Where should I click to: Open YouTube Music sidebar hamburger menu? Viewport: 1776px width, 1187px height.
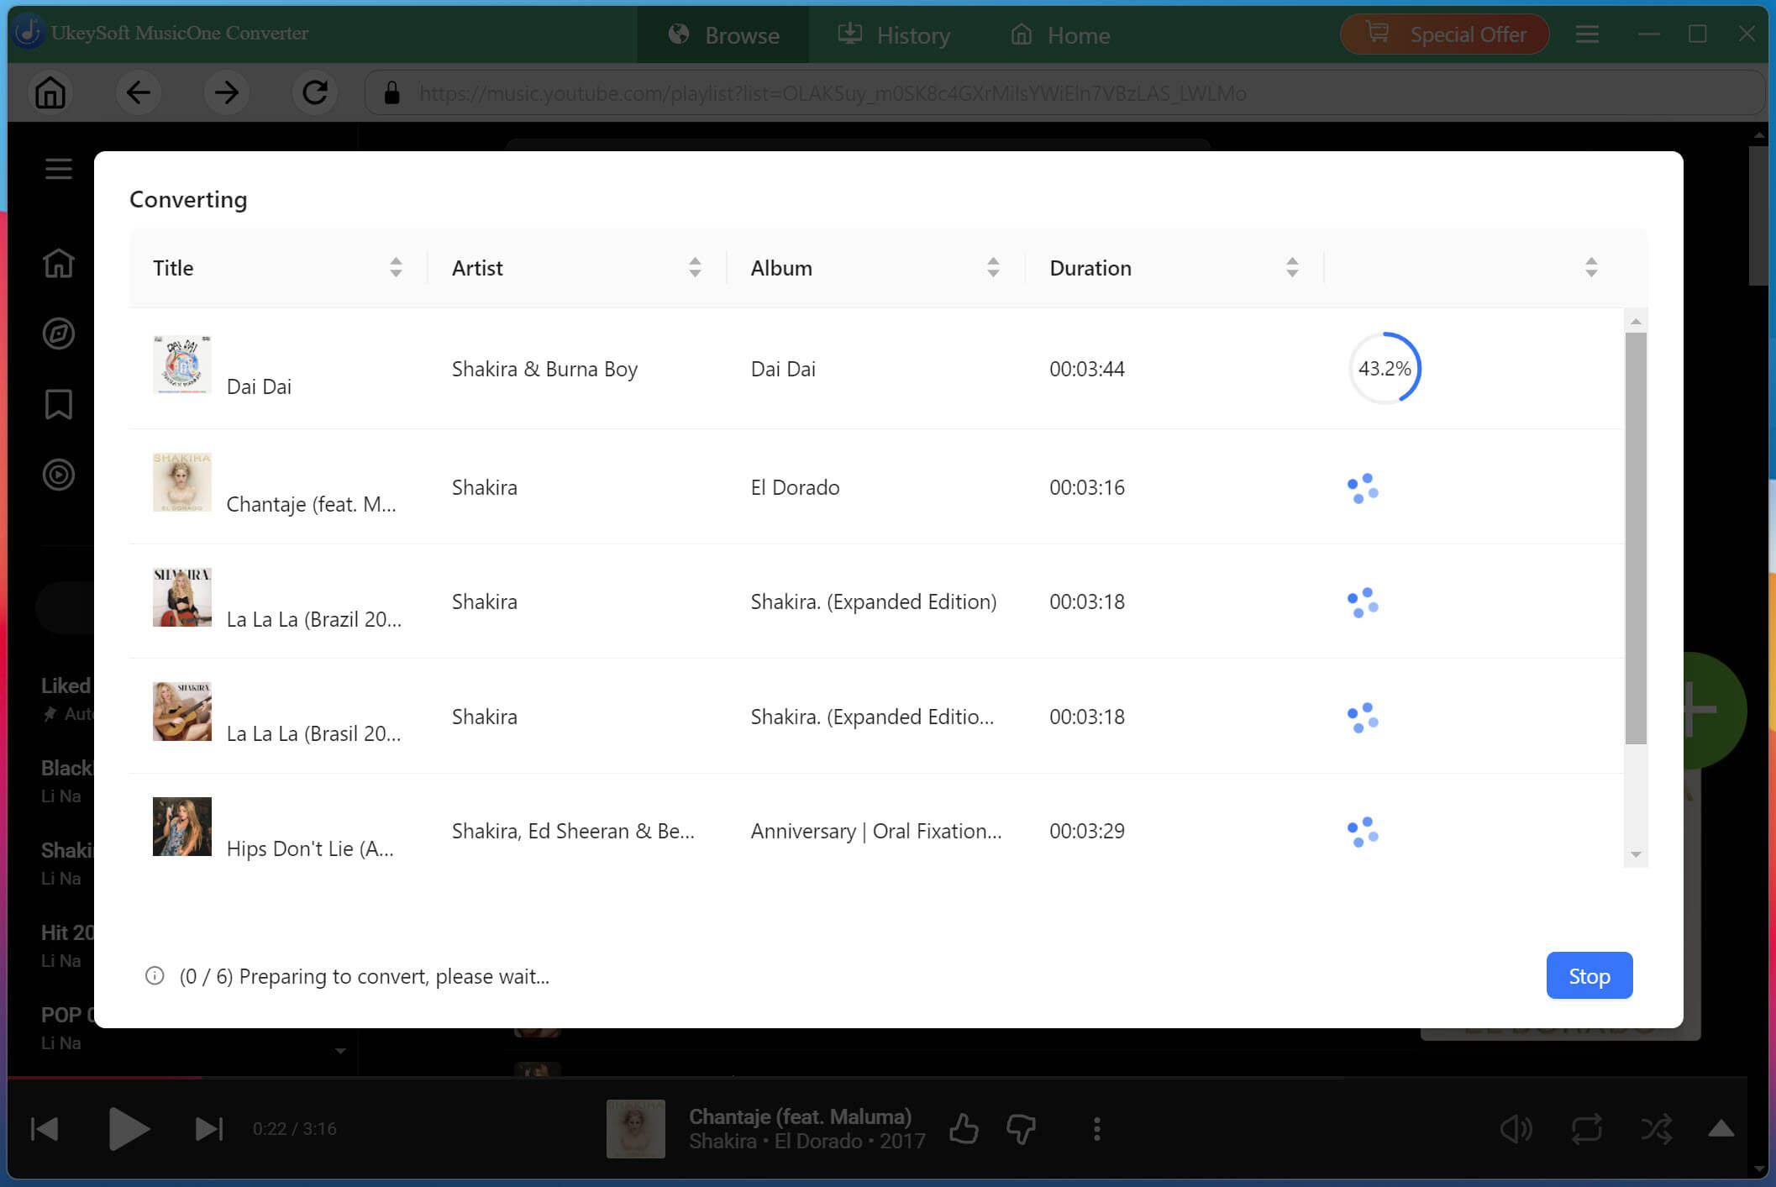(x=58, y=169)
